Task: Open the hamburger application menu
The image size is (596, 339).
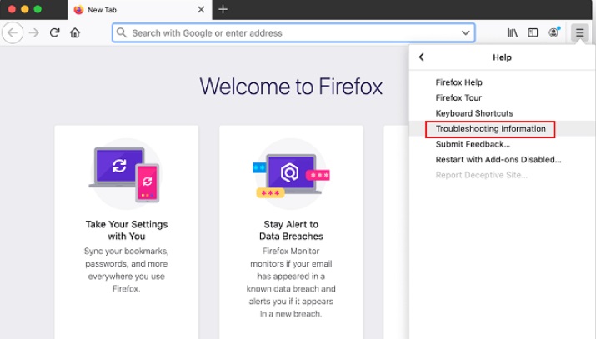Action: pos(580,33)
